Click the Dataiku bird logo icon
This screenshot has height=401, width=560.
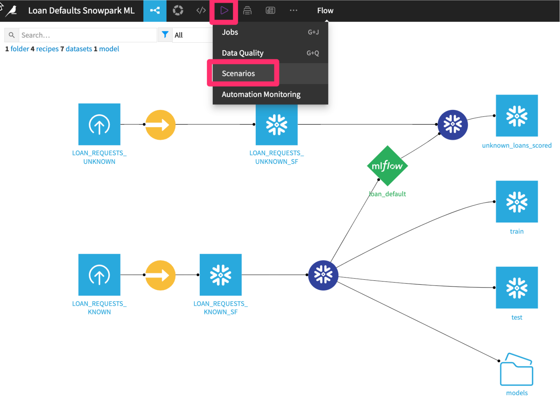tap(12, 11)
